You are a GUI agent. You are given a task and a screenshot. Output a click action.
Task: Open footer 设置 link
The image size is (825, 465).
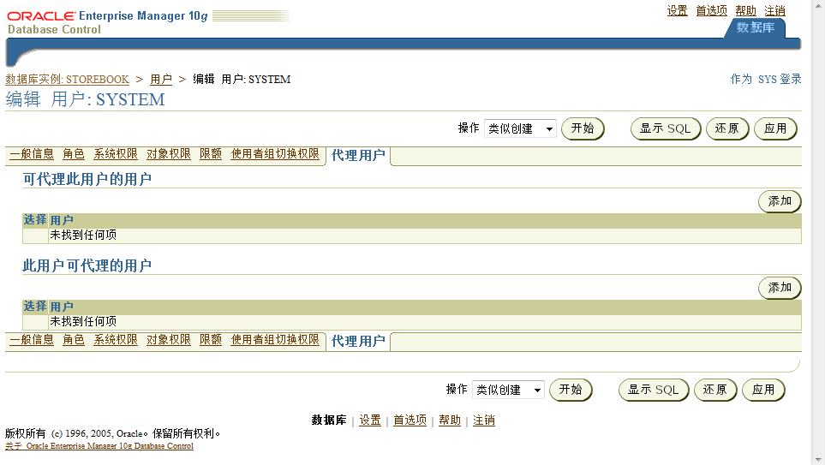pos(370,420)
